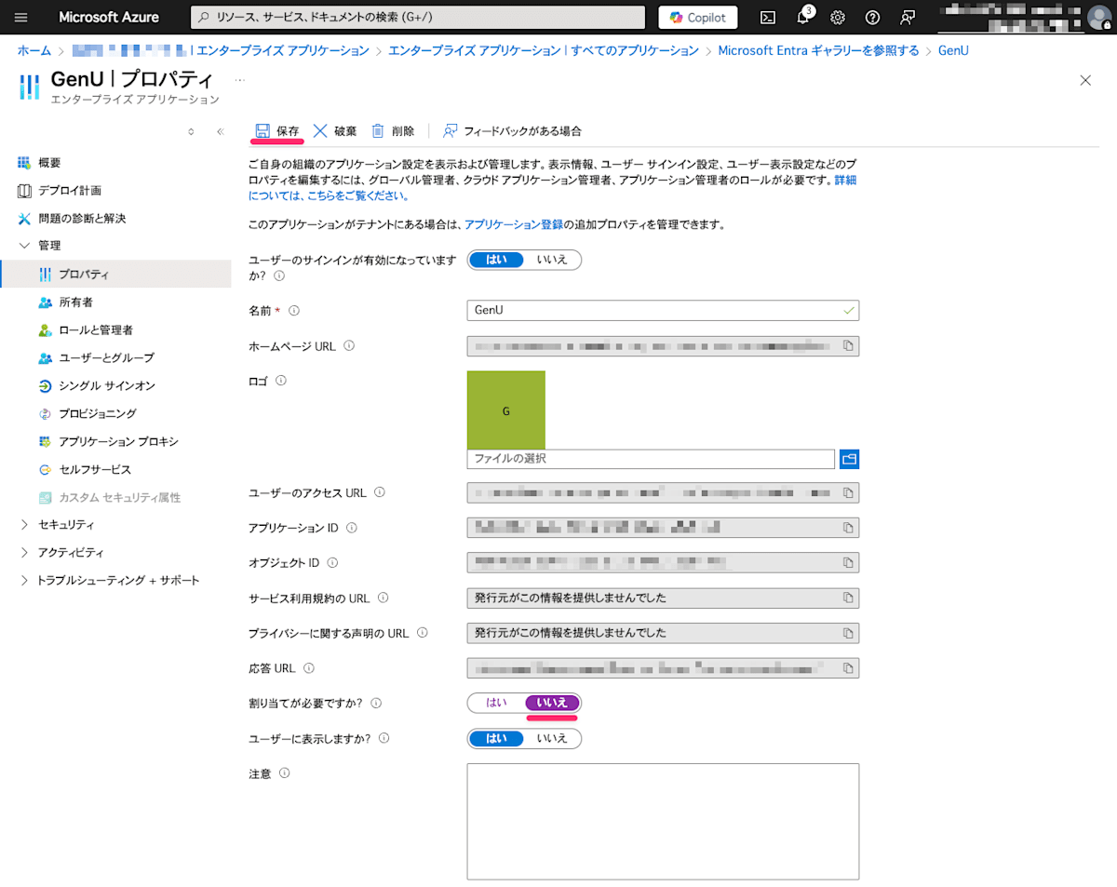1117x887 pixels.
Task: Set ユーザーに表示しますか to はい
Action: (x=496, y=738)
